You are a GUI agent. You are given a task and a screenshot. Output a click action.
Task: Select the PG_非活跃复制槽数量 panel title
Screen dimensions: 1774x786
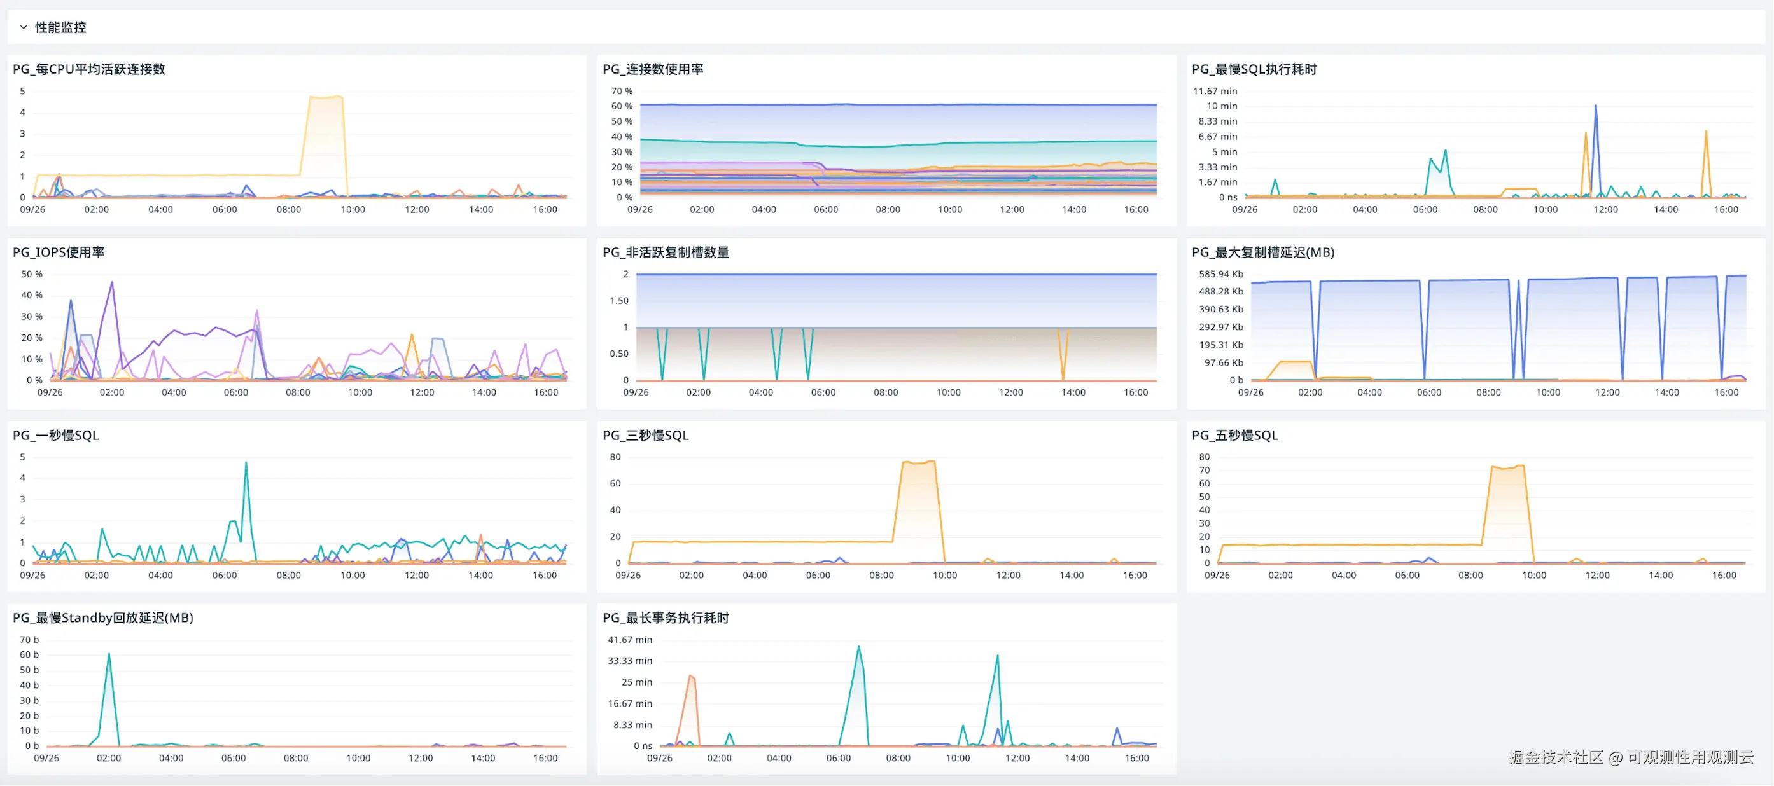(x=666, y=252)
